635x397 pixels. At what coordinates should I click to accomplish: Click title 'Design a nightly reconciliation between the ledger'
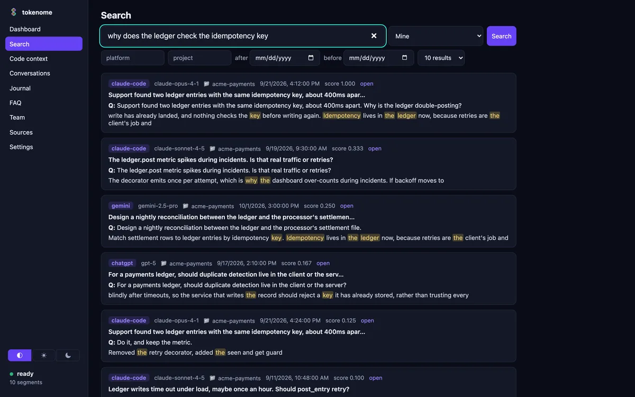[231, 217]
